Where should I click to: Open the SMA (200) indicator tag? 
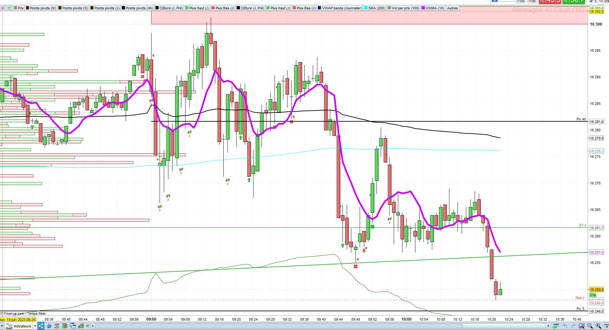[375, 8]
